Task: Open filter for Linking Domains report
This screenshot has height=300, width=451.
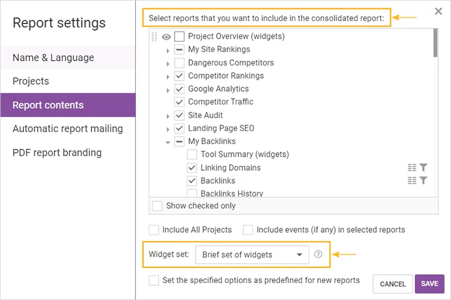Action: point(423,168)
